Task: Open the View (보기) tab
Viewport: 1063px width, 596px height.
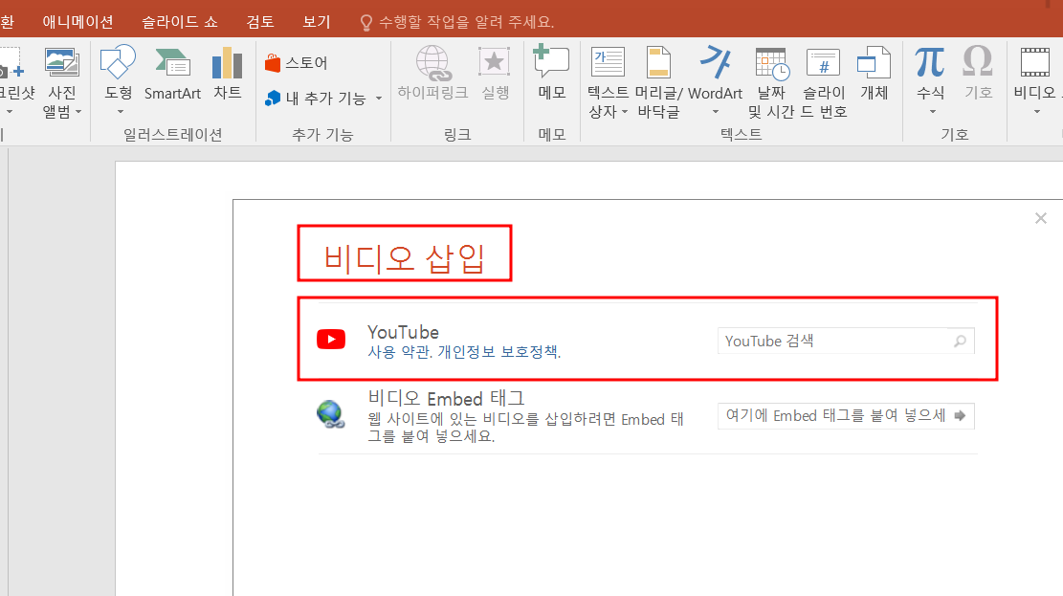Action: (316, 22)
